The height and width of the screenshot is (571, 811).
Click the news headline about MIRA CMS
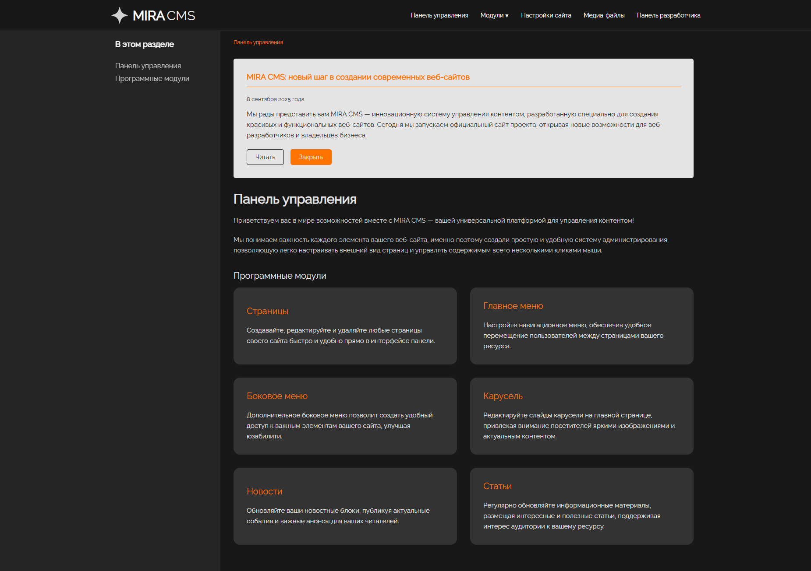pos(358,77)
